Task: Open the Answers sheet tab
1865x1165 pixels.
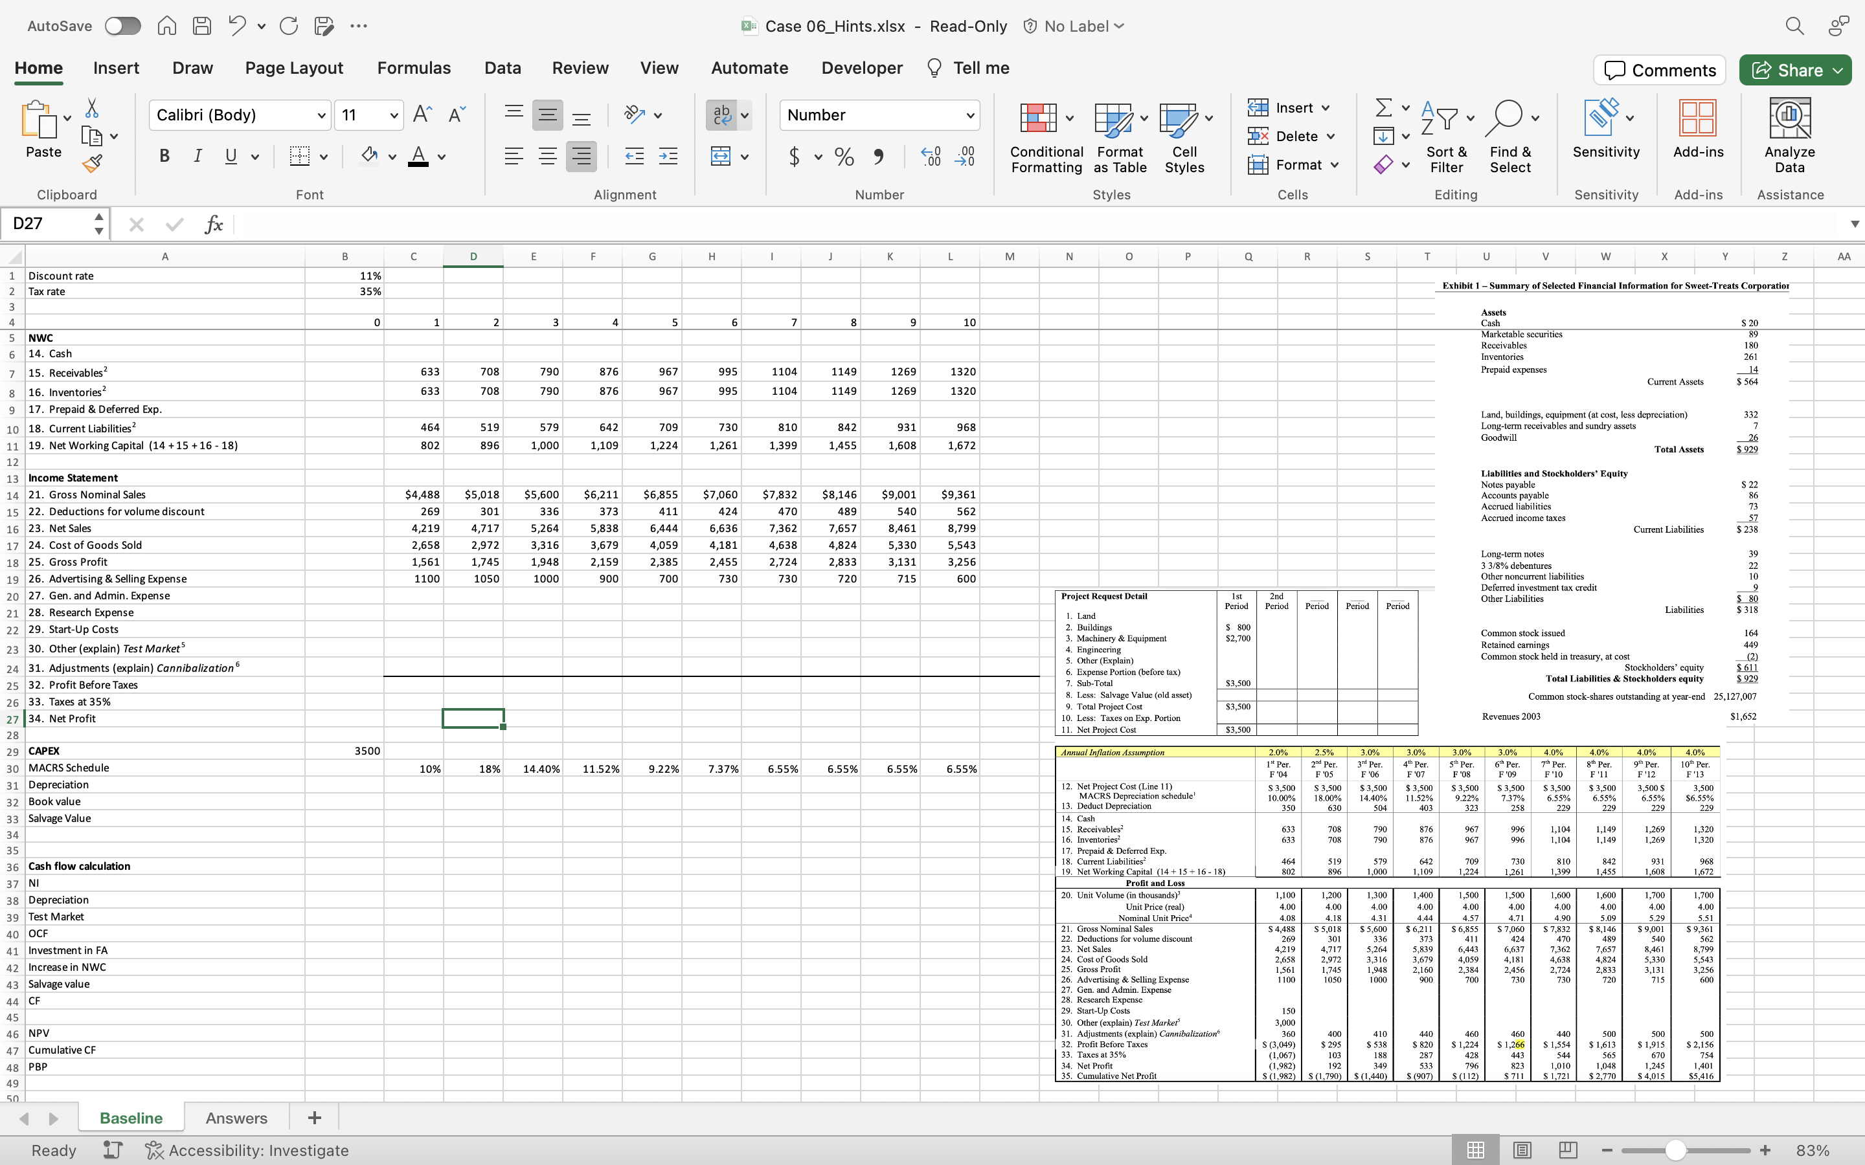Action: coord(236,1117)
